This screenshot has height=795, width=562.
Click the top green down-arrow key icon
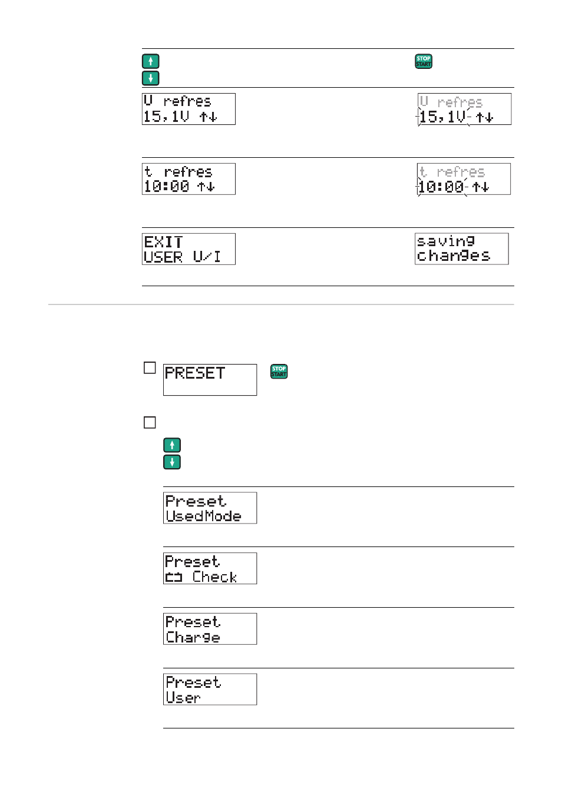coord(151,78)
